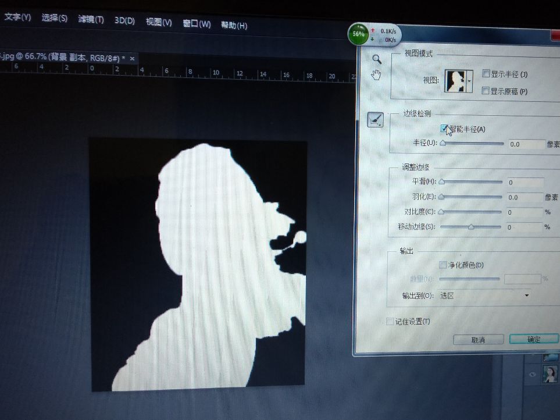
Task: Click the 平滑 (H) slider handle
Action: (x=442, y=181)
